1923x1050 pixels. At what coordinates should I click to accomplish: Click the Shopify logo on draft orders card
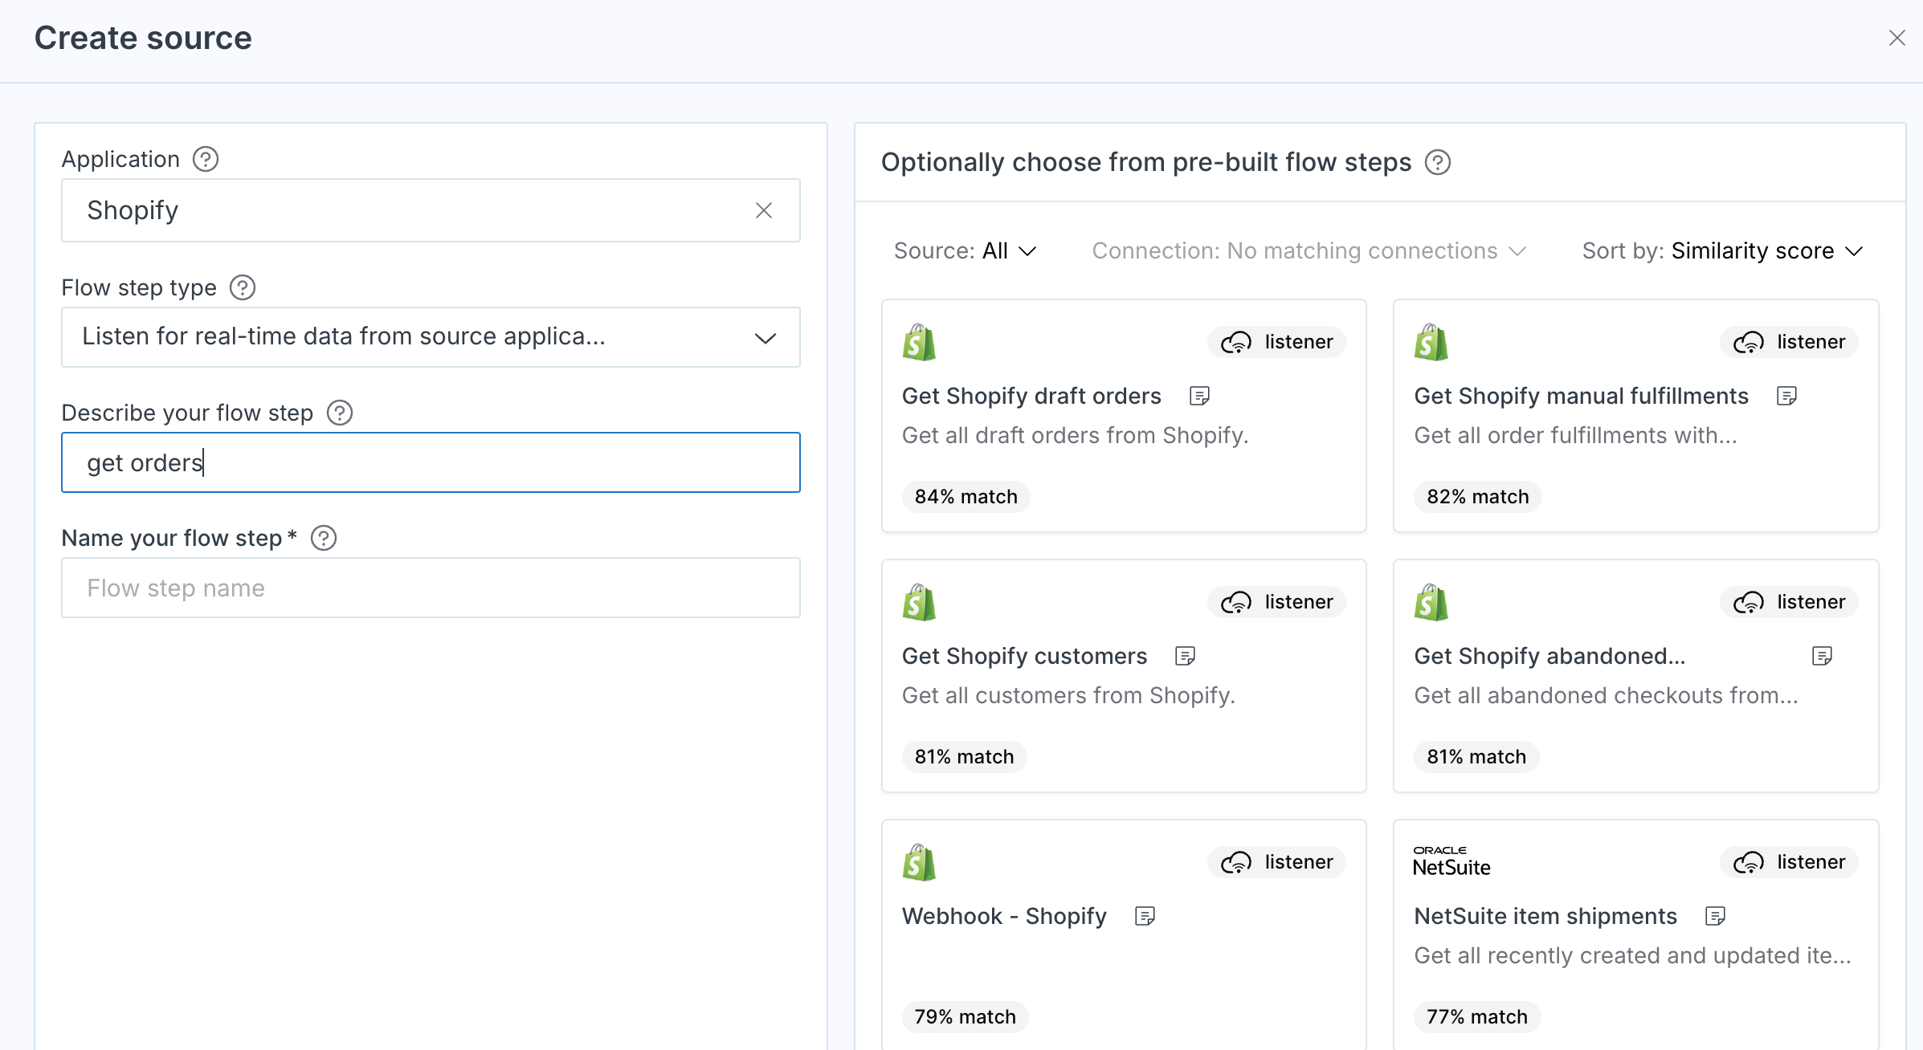coord(919,343)
